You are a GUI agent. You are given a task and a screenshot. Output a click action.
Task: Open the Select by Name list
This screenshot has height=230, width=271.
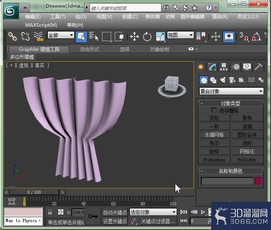pos(94,36)
